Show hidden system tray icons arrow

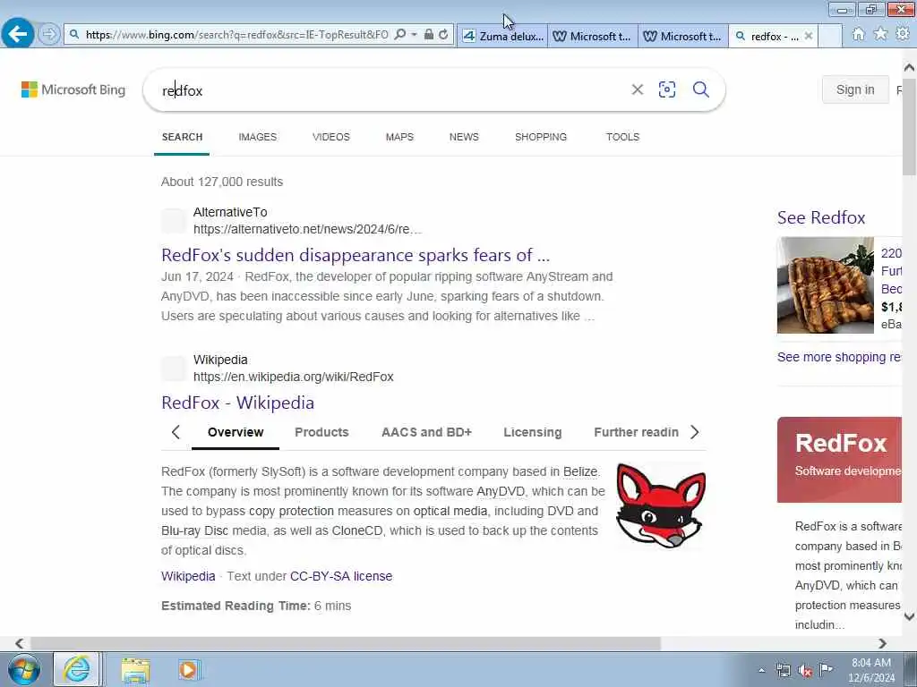pyautogui.click(x=761, y=671)
